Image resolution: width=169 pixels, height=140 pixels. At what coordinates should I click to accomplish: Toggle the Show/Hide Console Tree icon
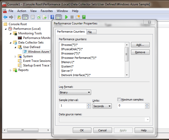(x=25, y=17)
